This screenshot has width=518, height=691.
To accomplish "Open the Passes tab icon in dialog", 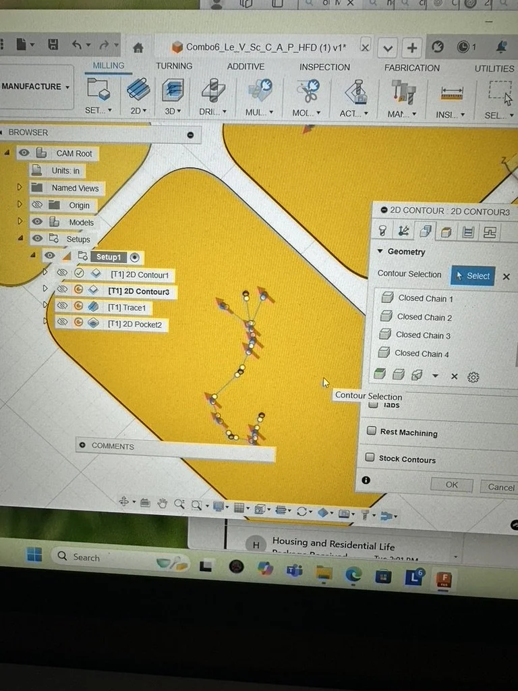I will (x=468, y=232).
